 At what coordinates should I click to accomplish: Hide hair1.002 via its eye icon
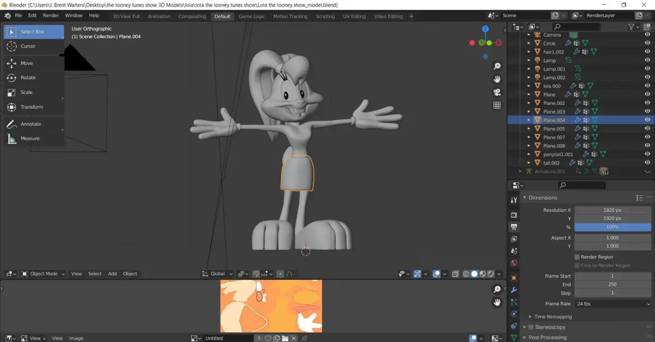tap(647, 52)
